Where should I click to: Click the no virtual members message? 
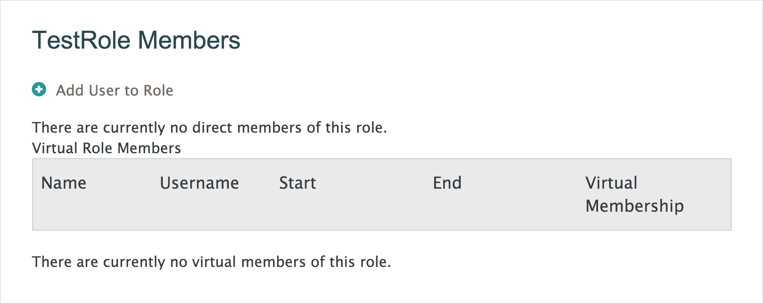211,262
